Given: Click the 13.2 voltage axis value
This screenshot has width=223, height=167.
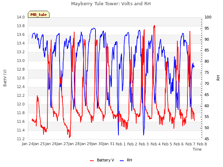Looking at the screenshot, I should (21, 52).
